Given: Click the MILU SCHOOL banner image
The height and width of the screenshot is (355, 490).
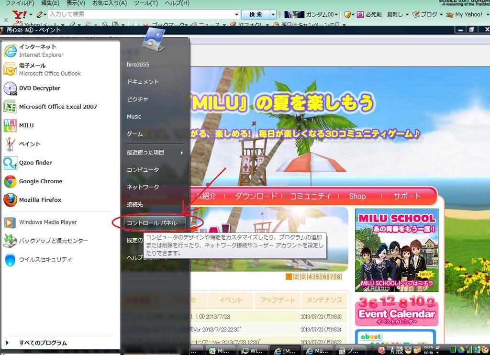Looking at the screenshot, I should tap(396, 250).
